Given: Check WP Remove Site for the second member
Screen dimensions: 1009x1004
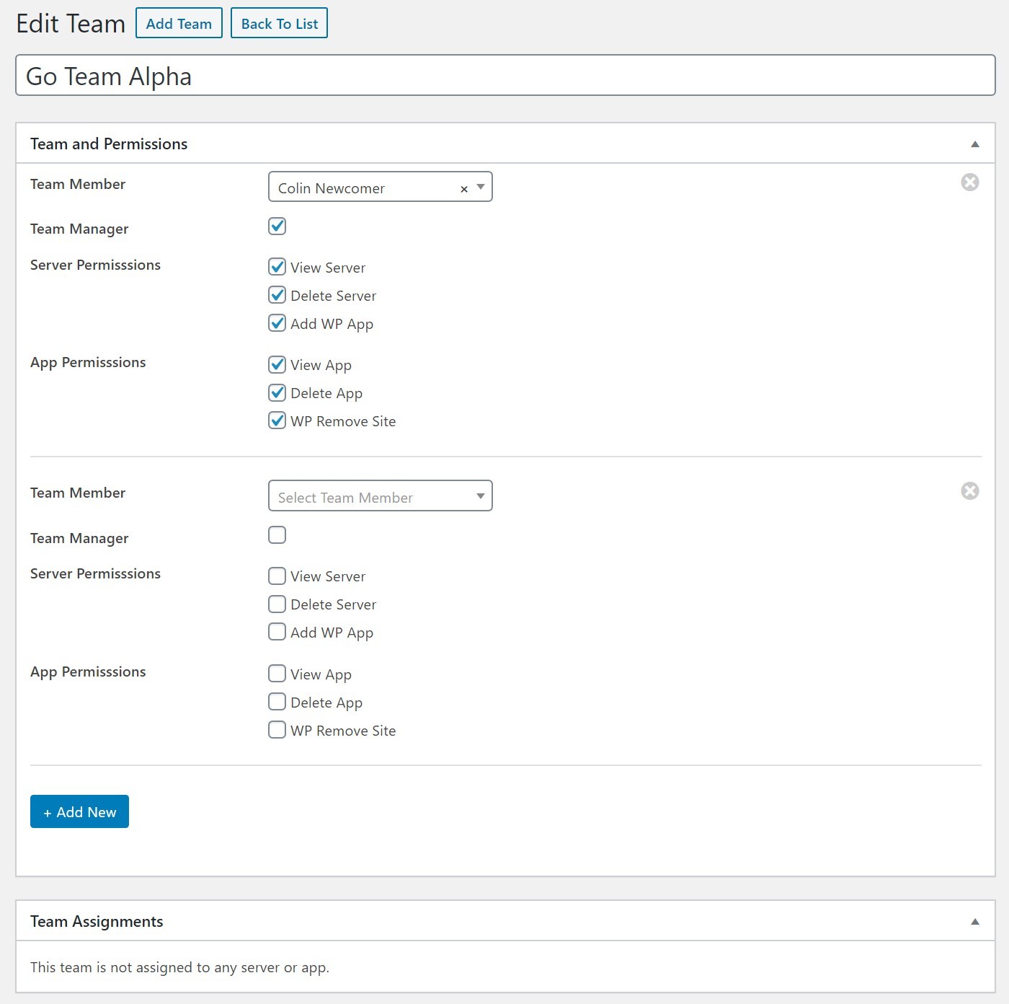Looking at the screenshot, I should click(277, 730).
